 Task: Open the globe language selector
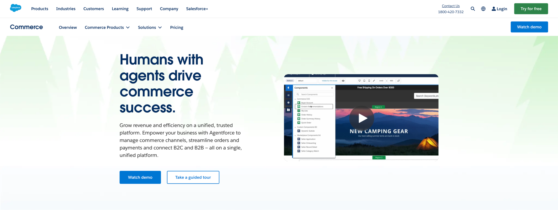click(x=483, y=9)
